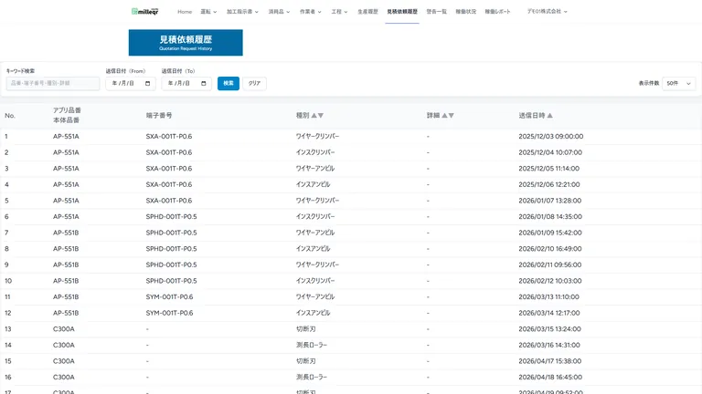Click the milleqr logo
The width and height of the screenshot is (702, 394).
coord(145,12)
